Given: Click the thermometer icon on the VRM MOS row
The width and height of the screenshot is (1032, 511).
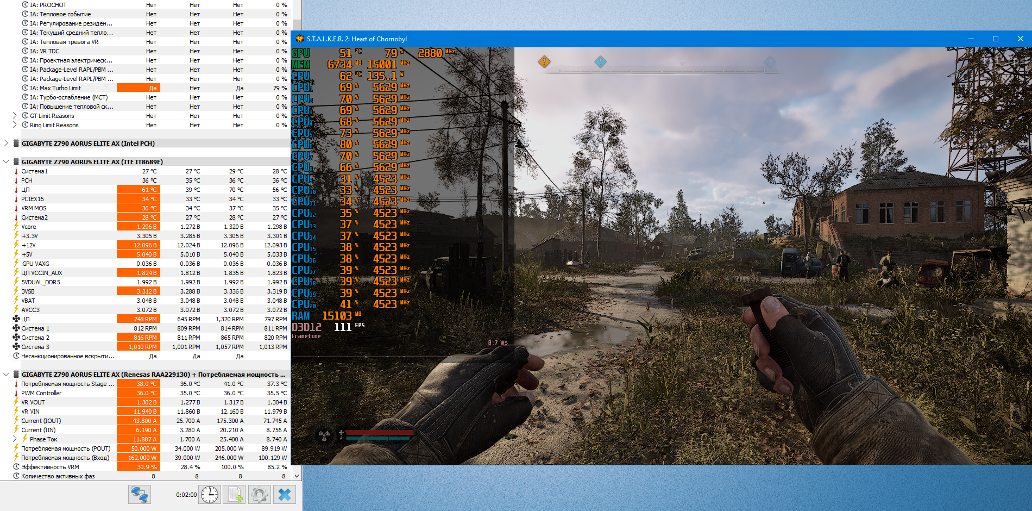Looking at the screenshot, I should pos(16,208).
